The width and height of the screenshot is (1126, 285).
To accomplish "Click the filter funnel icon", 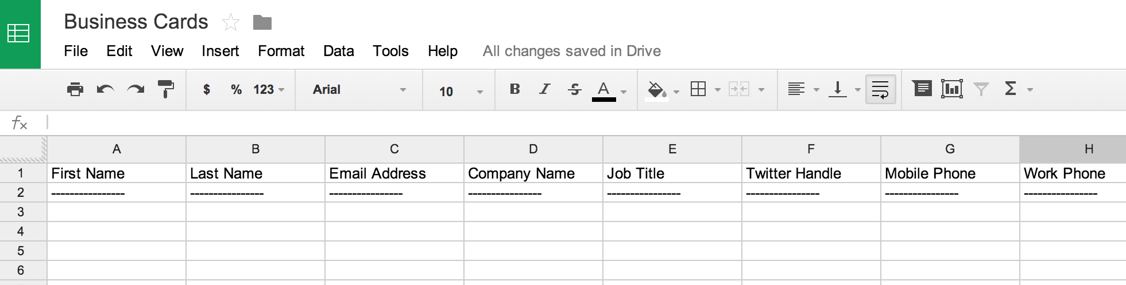I will click(981, 89).
